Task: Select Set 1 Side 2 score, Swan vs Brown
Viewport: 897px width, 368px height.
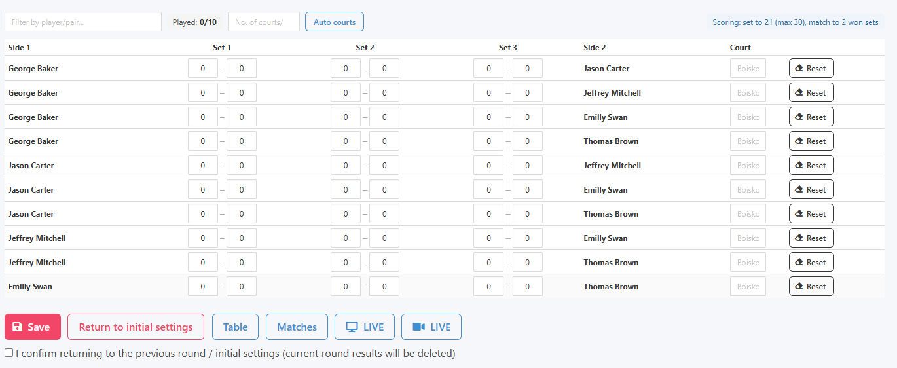Action: (x=242, y=286)
